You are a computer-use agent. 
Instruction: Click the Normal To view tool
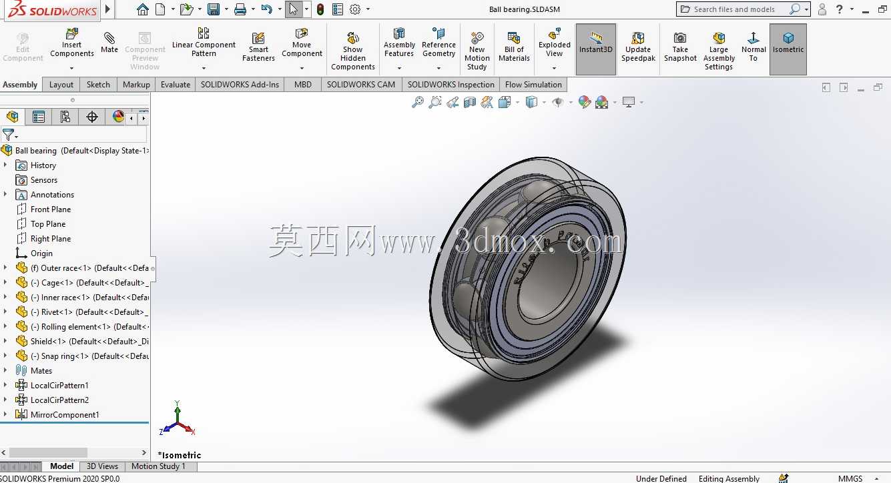pyautogui.click(x=754, y=47)
